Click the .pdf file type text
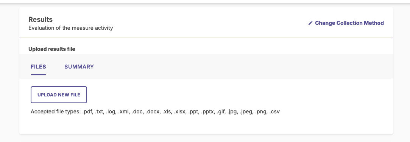The width and height of the screenshot is (410, 142). 87,112
